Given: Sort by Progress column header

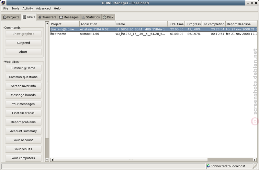Looking at the screenshot, I should click(x=193, y=24).
